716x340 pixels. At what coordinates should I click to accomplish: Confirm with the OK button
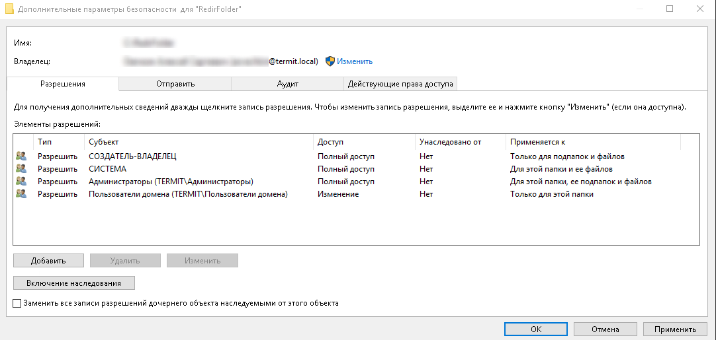tap(536, 329)
